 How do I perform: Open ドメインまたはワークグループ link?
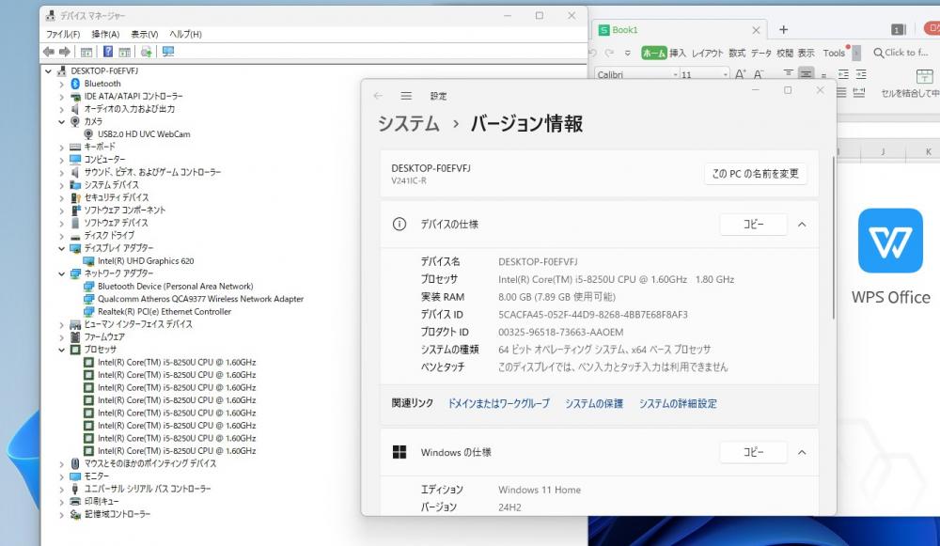(499, 403)
